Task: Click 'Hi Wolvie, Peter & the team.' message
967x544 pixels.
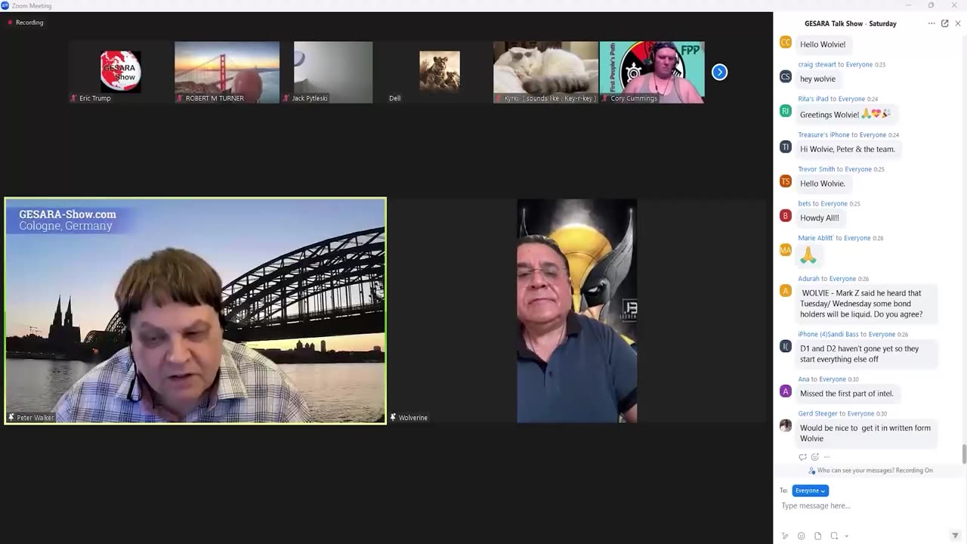Action: point(848,149)
